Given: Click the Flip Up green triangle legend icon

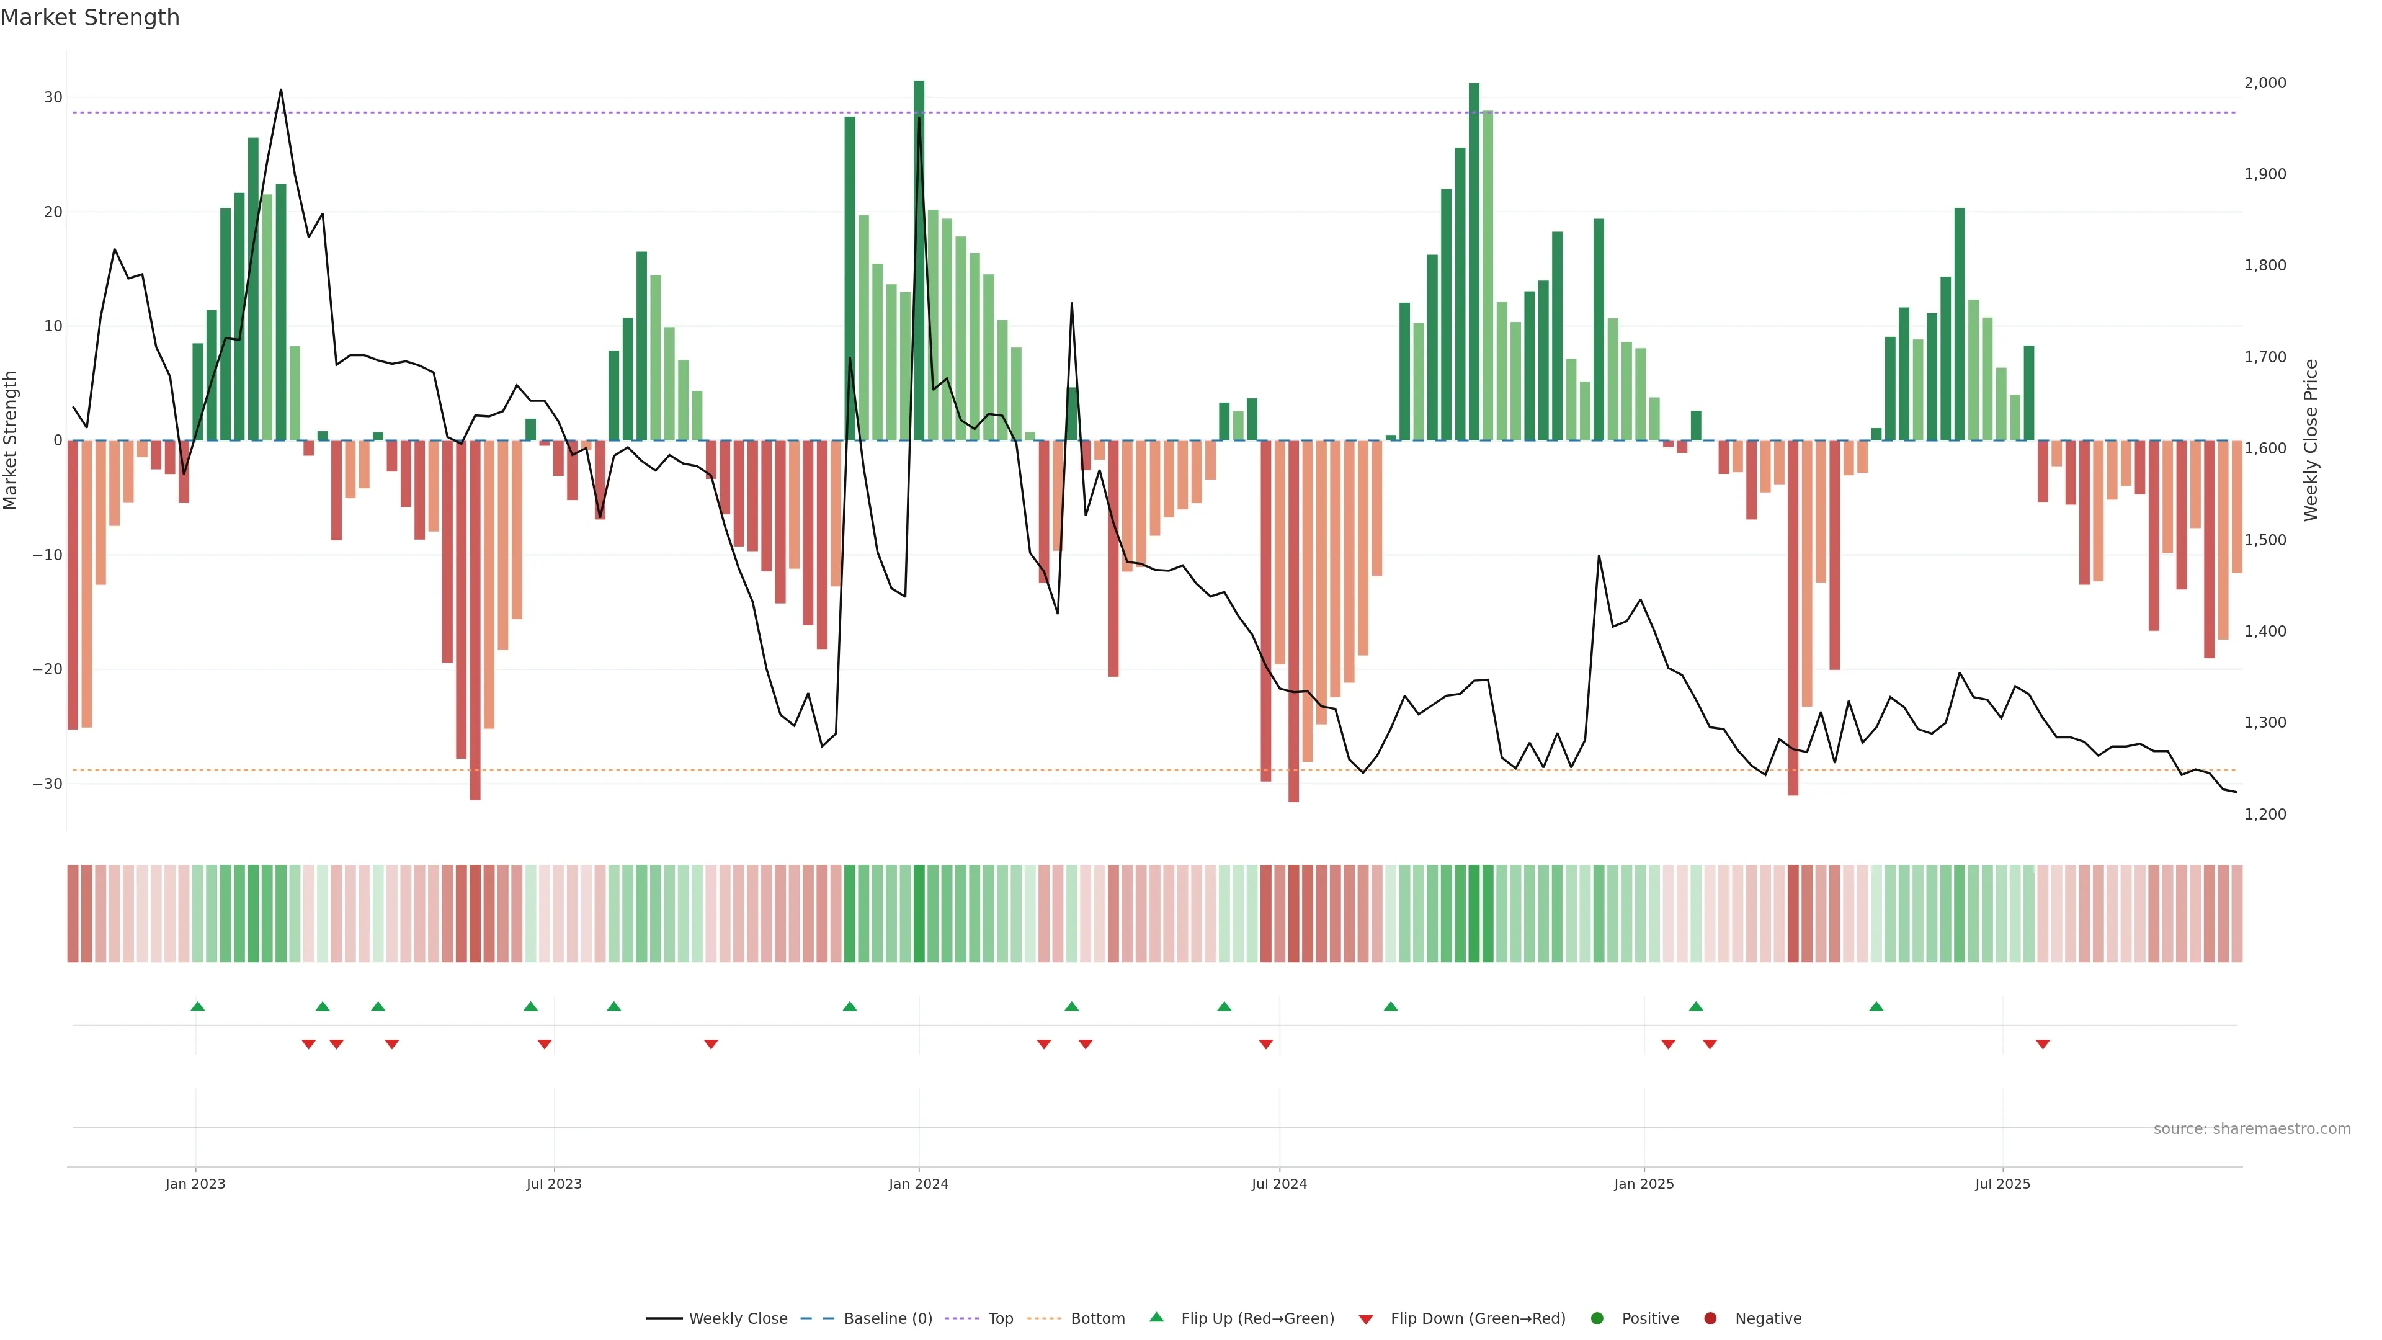Looking at the screenshot, I should [1156, 1317].
